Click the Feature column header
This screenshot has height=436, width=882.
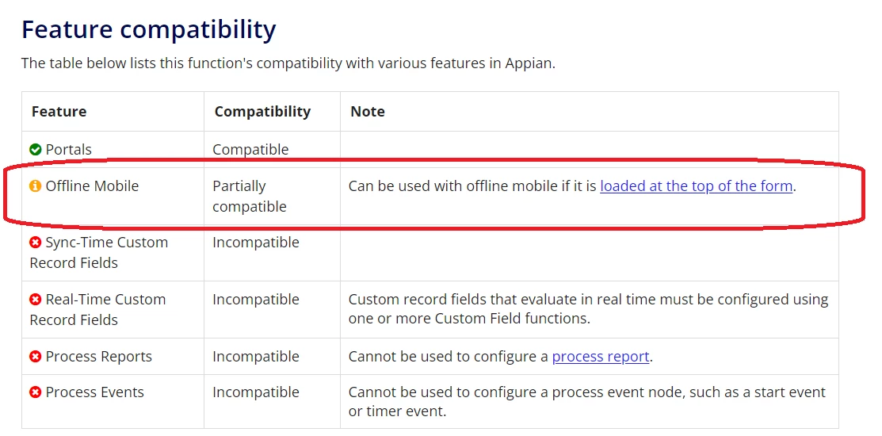pos(59,112)
